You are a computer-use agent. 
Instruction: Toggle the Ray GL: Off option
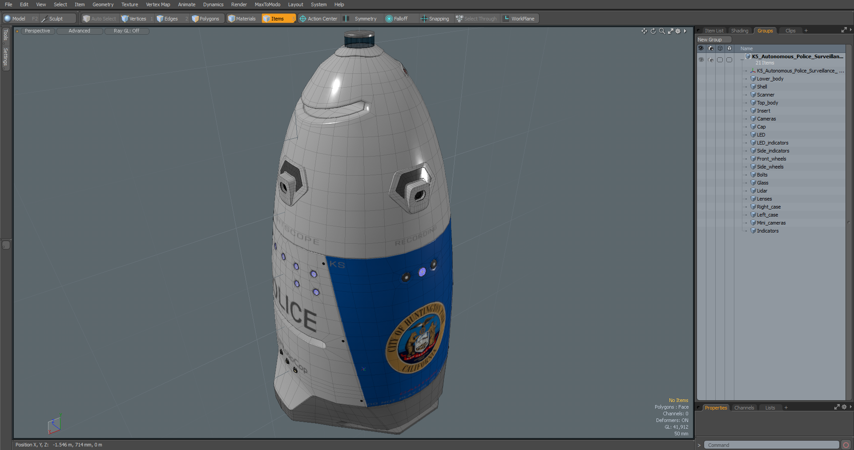coord(126,31)
